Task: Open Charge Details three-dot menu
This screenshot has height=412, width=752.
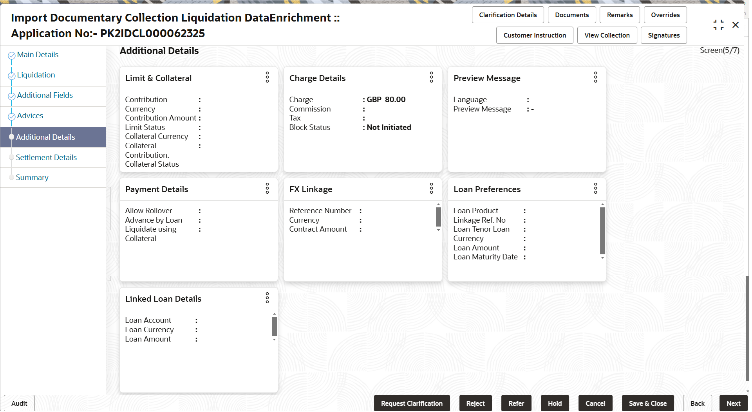Action: pyautogui.click(x=431, y=77)
